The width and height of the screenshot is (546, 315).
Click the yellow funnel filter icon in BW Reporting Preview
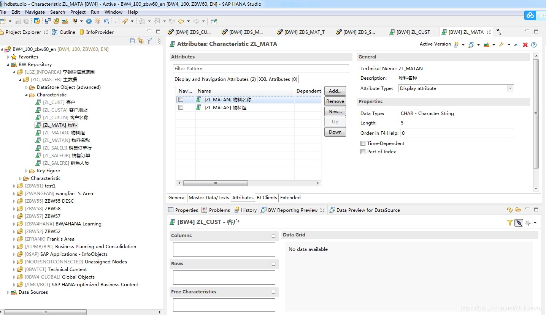click(510, 223)
